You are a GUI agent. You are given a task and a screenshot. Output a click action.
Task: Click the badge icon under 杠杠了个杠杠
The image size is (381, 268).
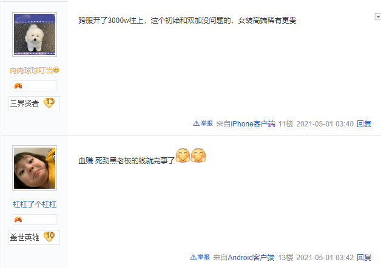click(18, 220)
